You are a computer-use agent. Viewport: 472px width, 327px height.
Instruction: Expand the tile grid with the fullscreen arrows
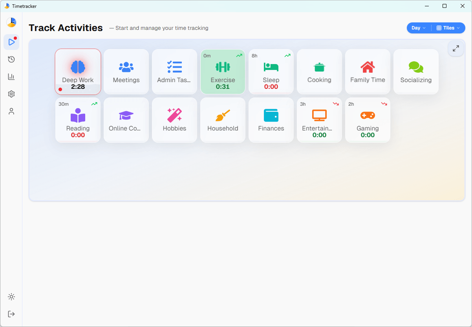456,48
